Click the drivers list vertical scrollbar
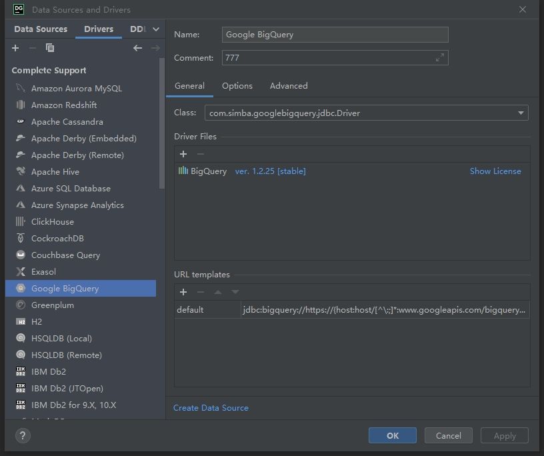Viewport: 544px width, 456px height. 162,123
